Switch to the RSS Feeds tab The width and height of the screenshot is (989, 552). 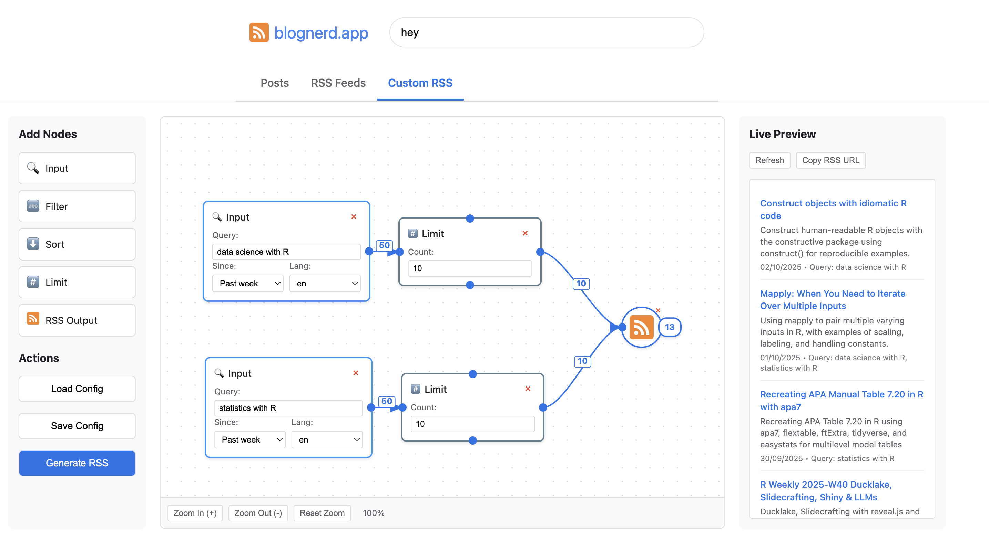(338, 83)
